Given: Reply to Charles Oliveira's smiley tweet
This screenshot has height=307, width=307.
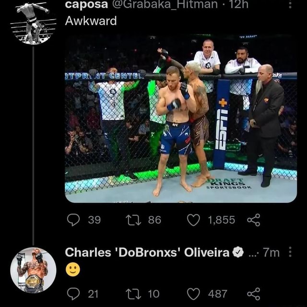Looking at the screenshot, I should tap(73, 294).
